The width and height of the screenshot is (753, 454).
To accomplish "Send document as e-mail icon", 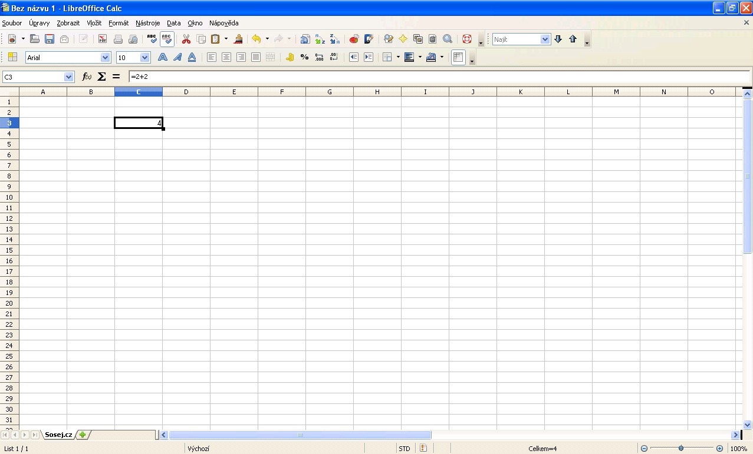I will point(64,39).
